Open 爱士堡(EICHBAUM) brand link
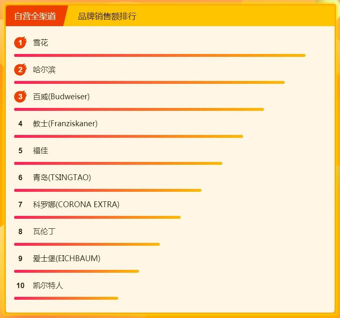 (67, 259)
